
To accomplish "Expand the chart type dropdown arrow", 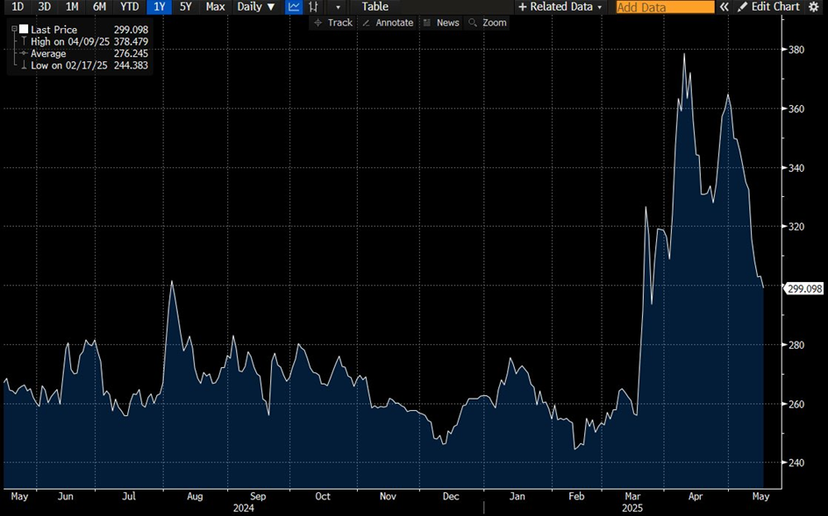I will (x=338, y=7).
